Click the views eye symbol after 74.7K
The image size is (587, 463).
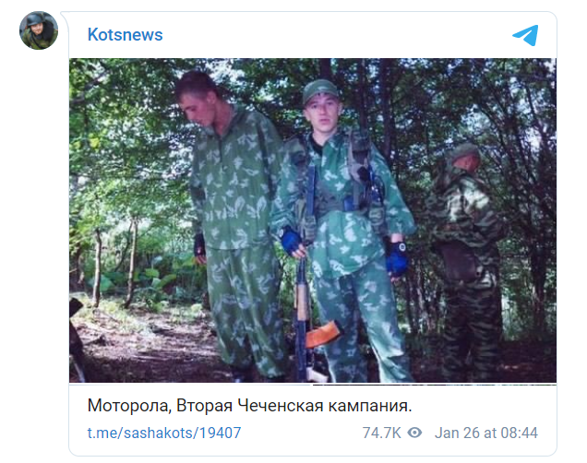pyautogui.click(x=414, y=433)
